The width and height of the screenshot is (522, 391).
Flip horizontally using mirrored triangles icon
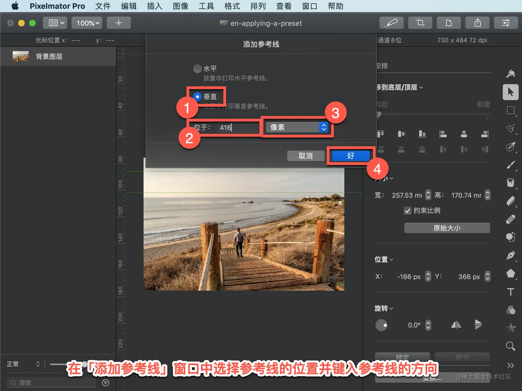[456, 325]
